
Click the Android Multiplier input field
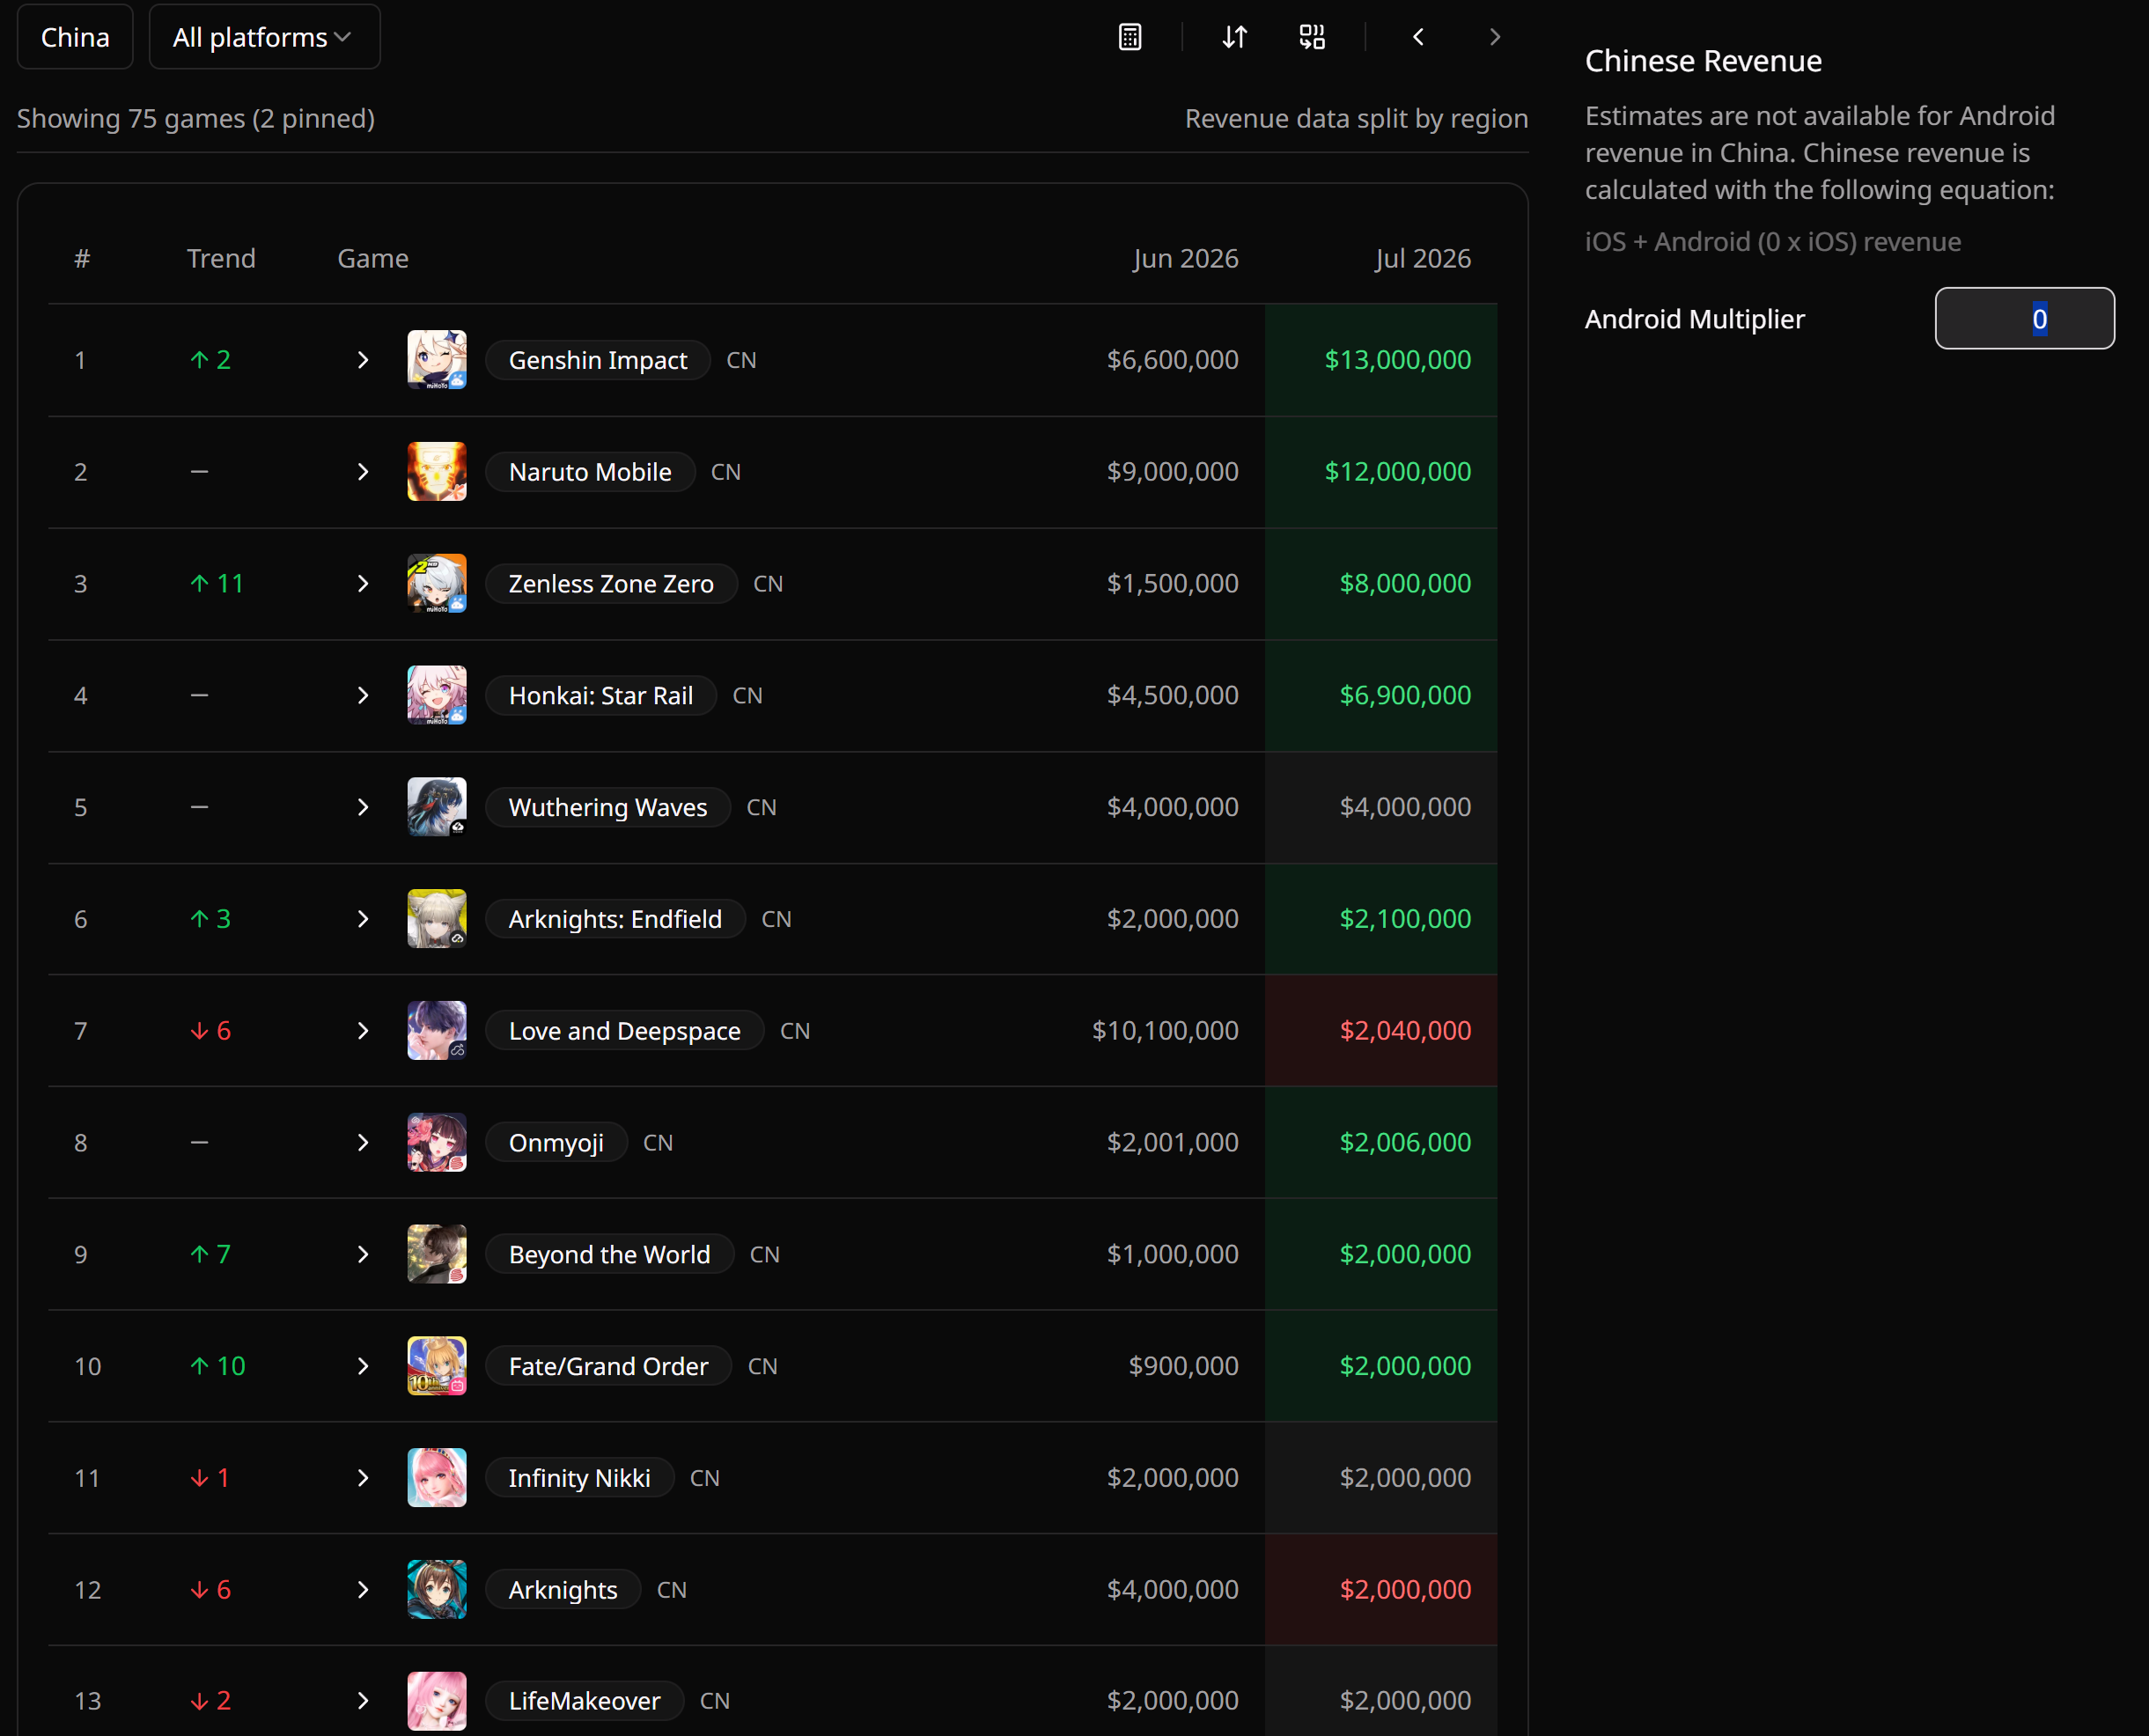[x=2024, y=318]
